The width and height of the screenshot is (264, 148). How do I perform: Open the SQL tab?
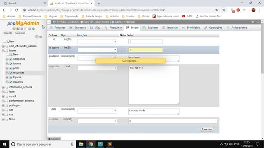tap(95, 28)
